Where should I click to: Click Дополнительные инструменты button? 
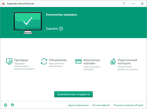pos(73,94)
